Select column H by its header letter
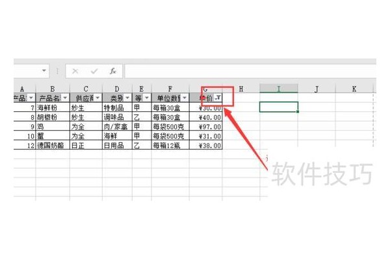This screenshot has height=260, width=390. [x=240, y=89]
